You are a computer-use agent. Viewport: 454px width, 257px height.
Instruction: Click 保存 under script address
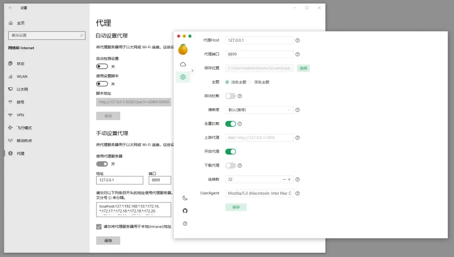[108, 116]
